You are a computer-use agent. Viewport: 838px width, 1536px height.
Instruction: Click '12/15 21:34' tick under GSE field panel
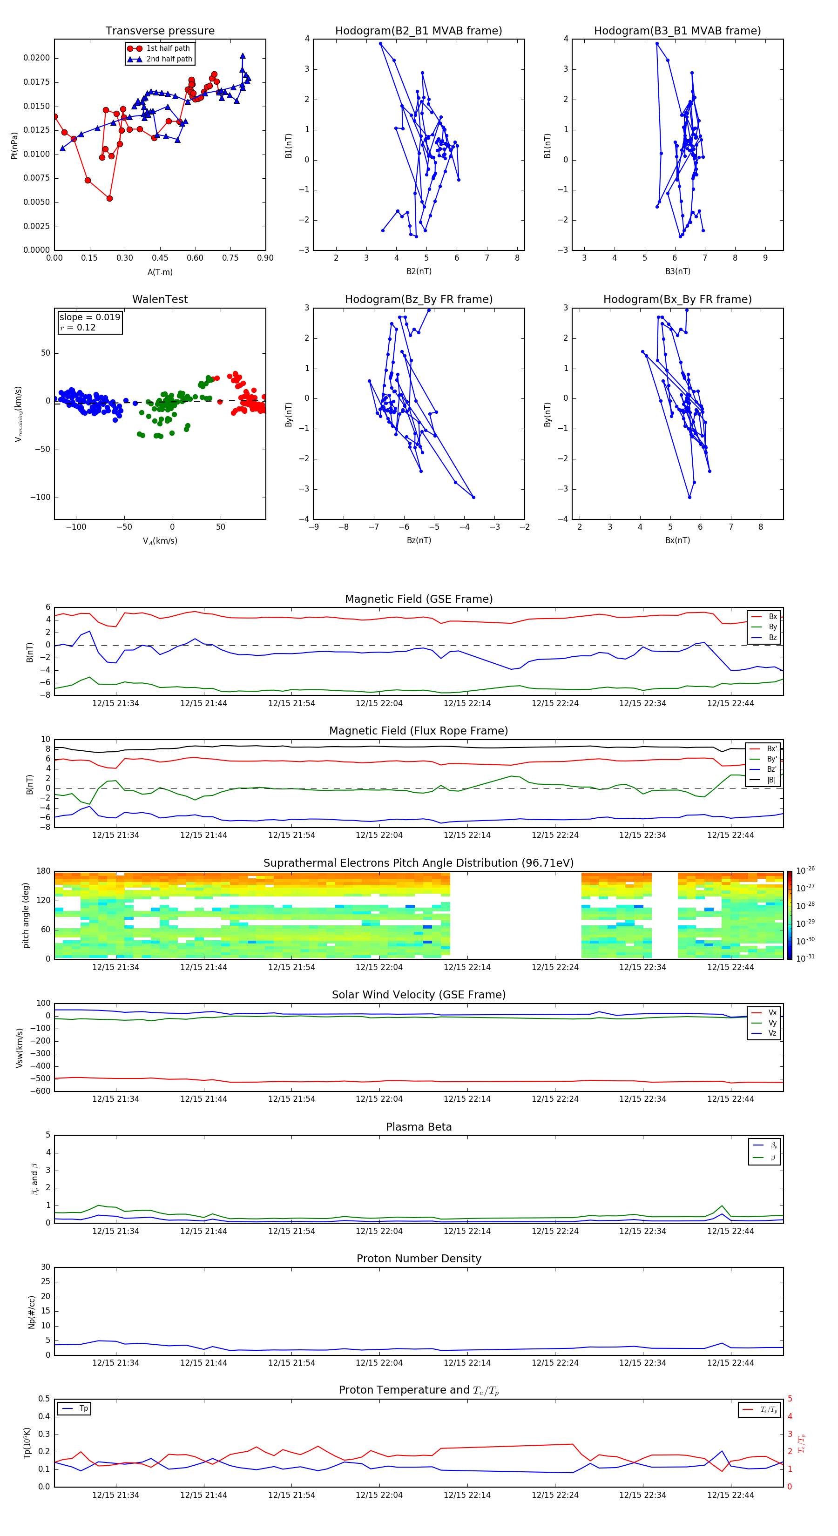tap(116, 704)
